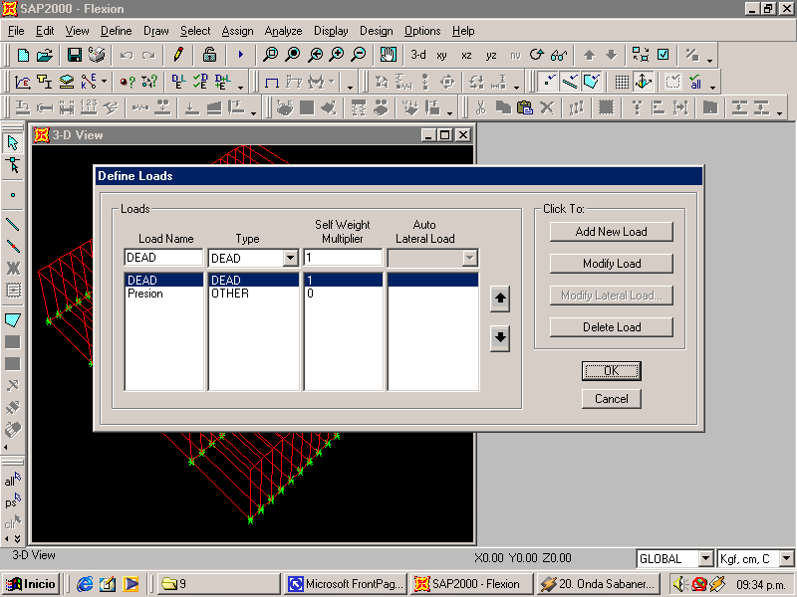Launch Internet Explorer from the quick launch
The height and width of the screenshot is (597, 797).
[x=85, y=584]
